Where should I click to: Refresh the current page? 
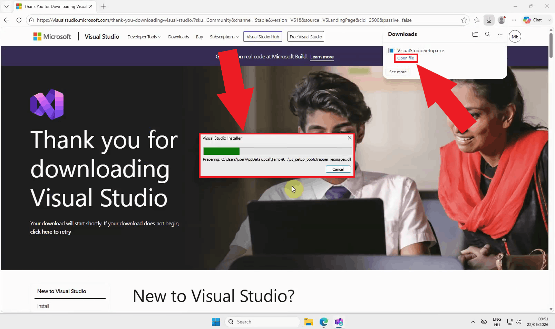pyautogui.click(x=19, y=20)
